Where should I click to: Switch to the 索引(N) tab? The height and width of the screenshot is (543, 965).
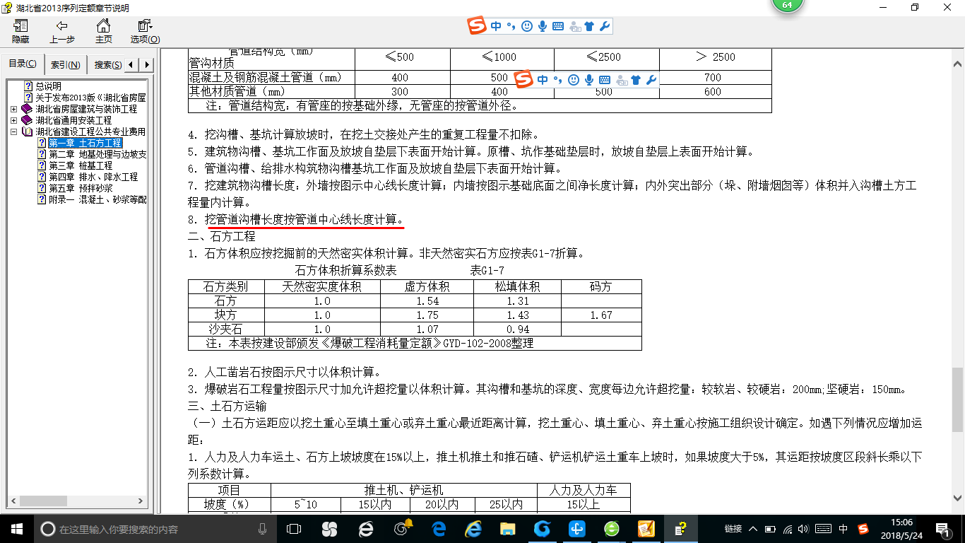(x=66, y=65)
